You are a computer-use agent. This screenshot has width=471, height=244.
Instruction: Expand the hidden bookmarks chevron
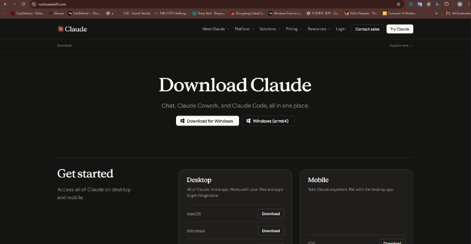436,13
